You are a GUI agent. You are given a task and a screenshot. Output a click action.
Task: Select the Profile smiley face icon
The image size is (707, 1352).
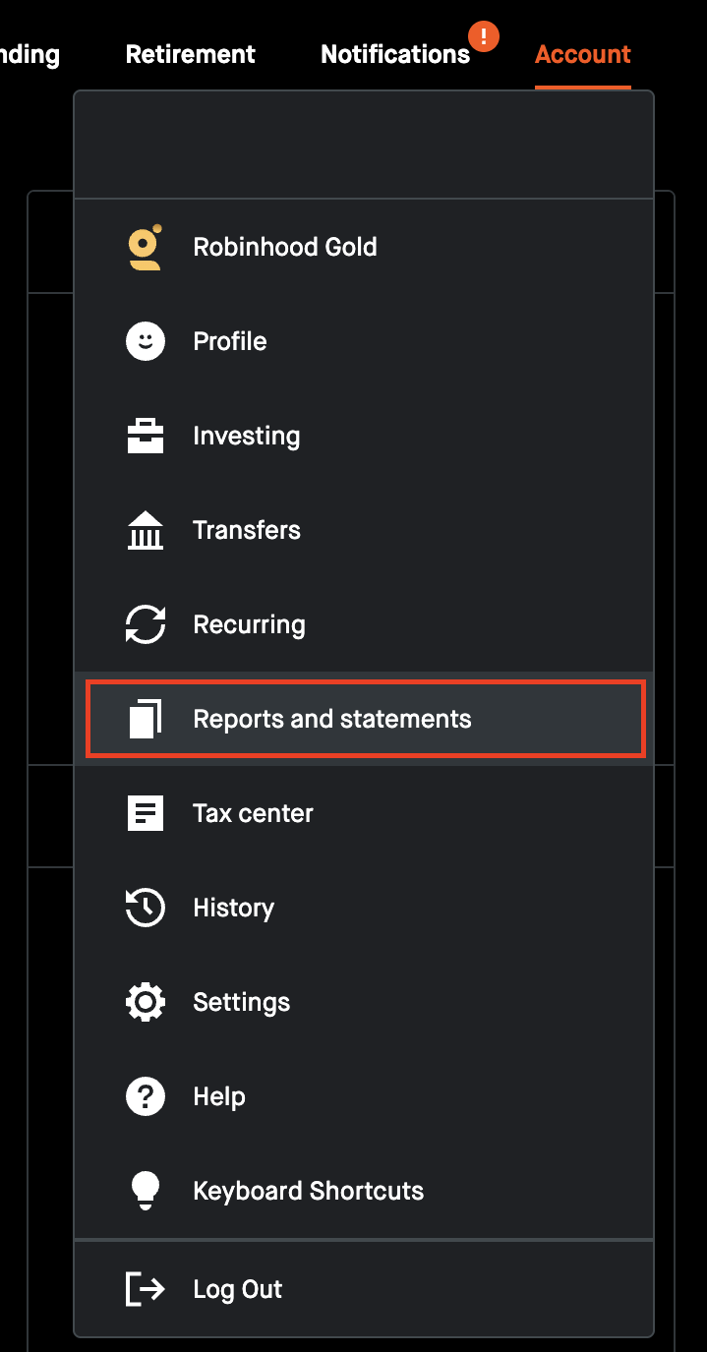145,341
